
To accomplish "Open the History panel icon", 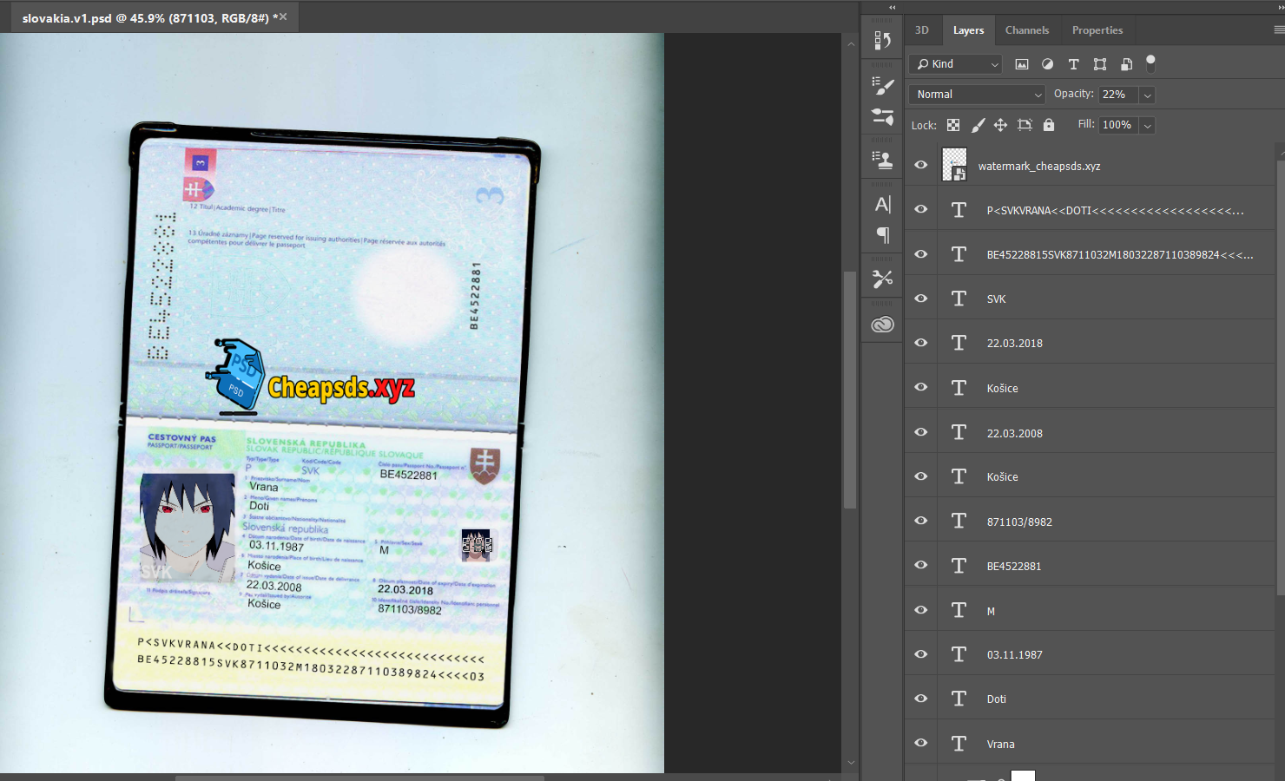I will pyautogui.click(x=882, y=41).
